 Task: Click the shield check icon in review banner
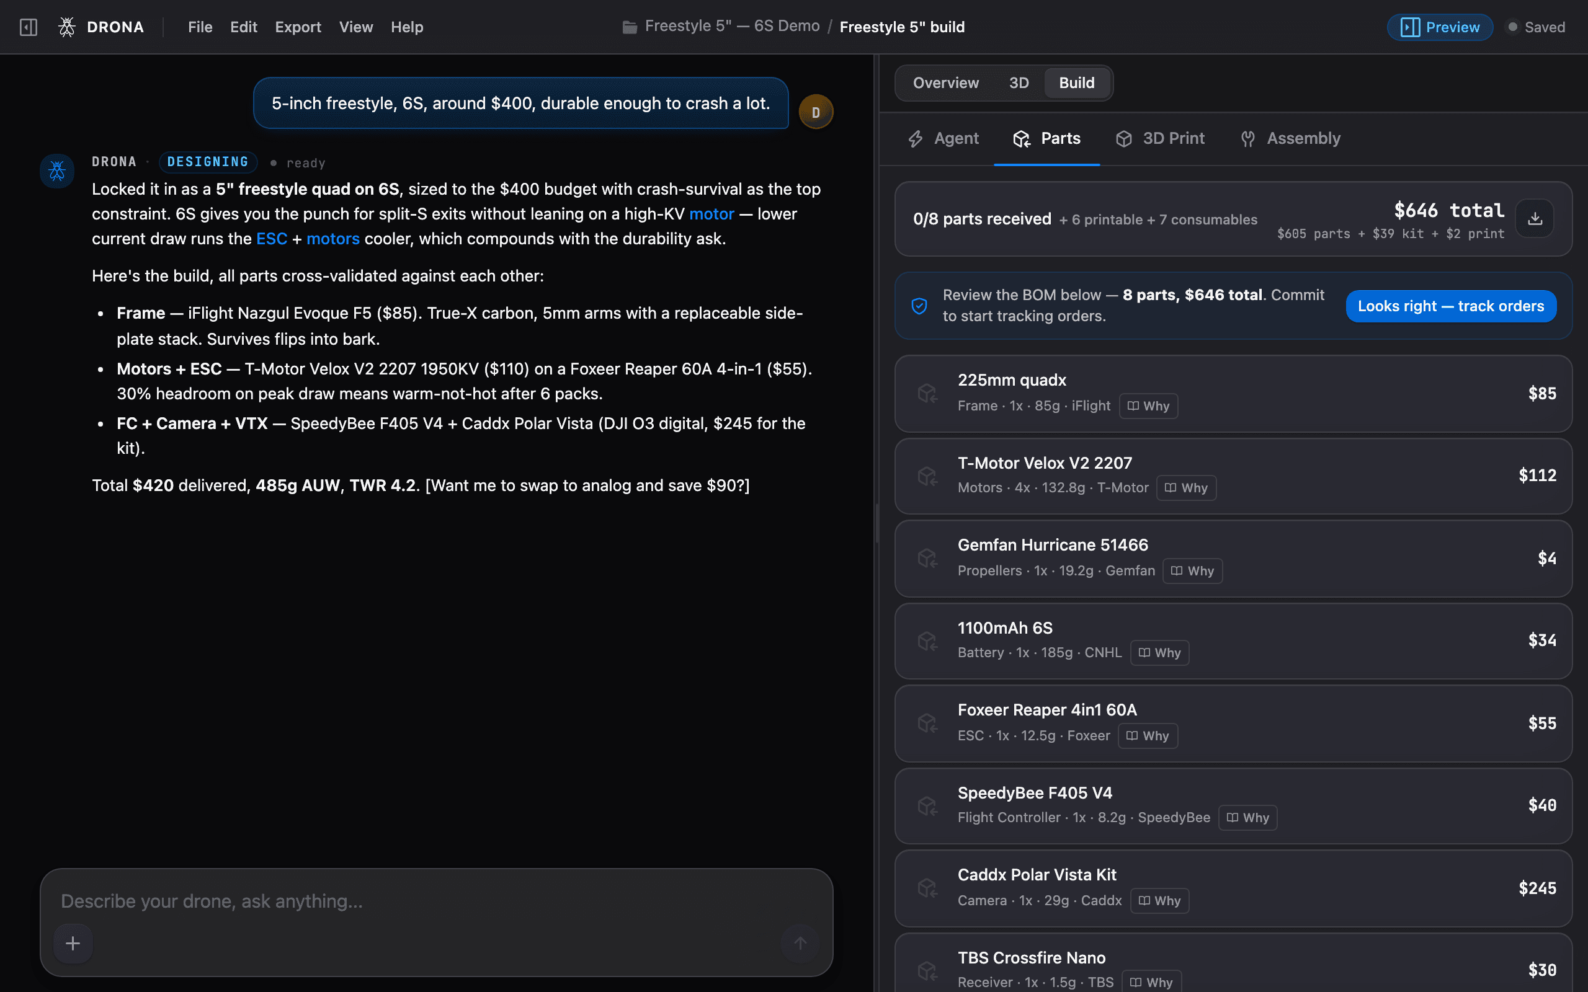click(919, 306)
